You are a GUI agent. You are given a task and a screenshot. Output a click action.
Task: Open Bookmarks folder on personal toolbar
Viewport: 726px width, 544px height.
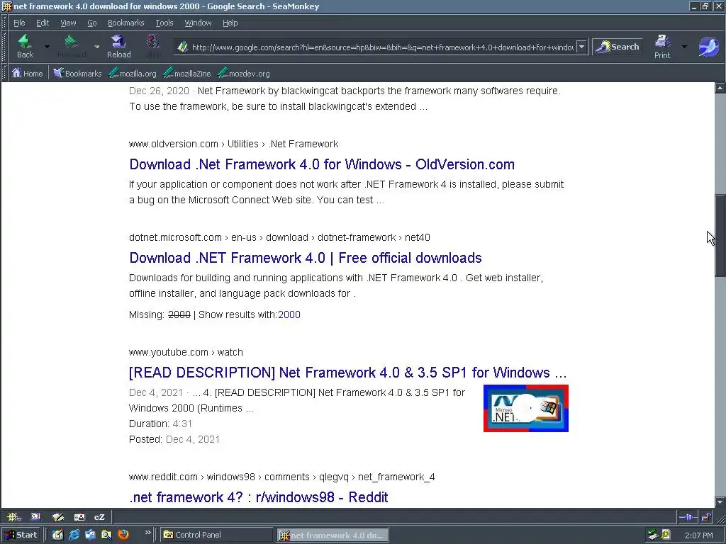pyautogui.click(x=77, y=73)
